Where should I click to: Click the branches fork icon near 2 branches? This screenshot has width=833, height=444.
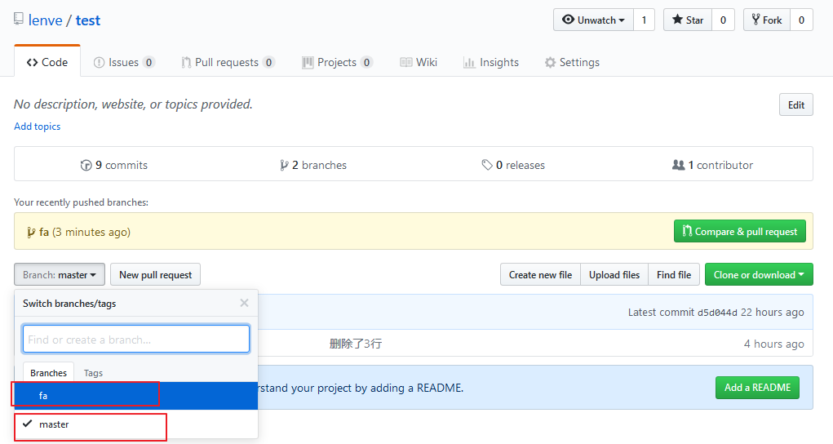[x=284, y=166]
